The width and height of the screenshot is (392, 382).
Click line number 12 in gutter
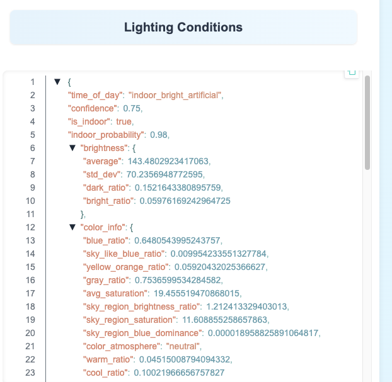[31, 227]
